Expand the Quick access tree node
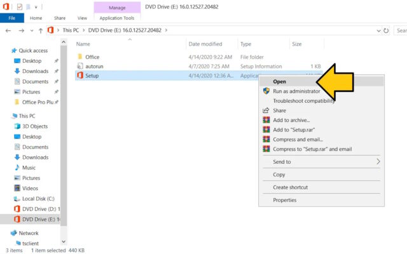The width and height of the screenshot is (407, 254). coord(7,51)
